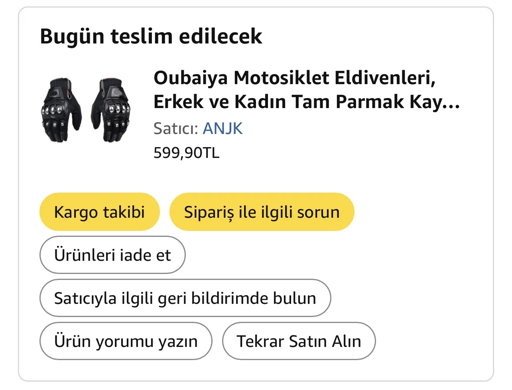Click the Bugün teslim edilecek heading

(x=151, y=36)
